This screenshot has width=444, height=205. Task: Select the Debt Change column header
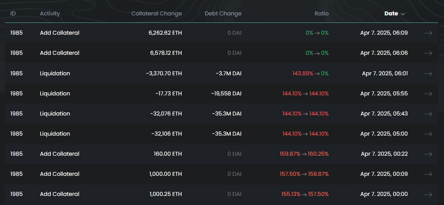223,13
